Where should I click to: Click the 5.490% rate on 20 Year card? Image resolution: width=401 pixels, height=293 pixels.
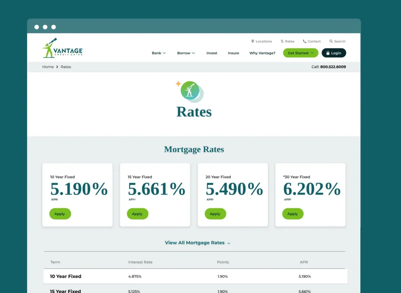point(234,189)
